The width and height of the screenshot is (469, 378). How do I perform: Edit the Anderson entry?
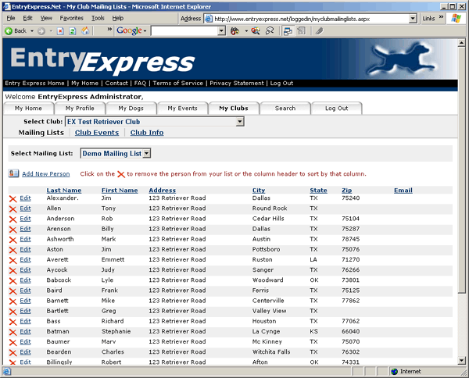(x=25, y=219)
